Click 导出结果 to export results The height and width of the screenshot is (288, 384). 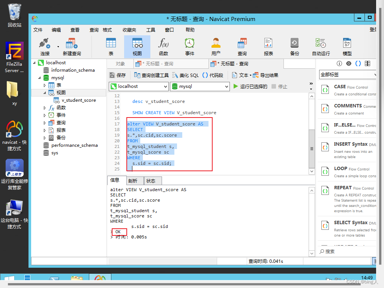(x=266, y=75)
